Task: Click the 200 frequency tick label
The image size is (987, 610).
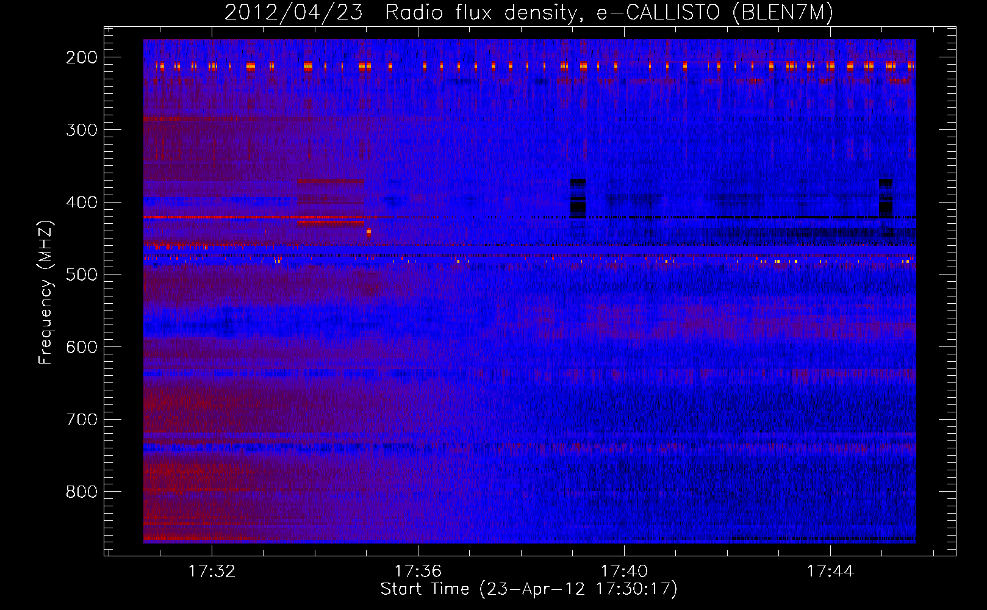Action: [82, 57]
